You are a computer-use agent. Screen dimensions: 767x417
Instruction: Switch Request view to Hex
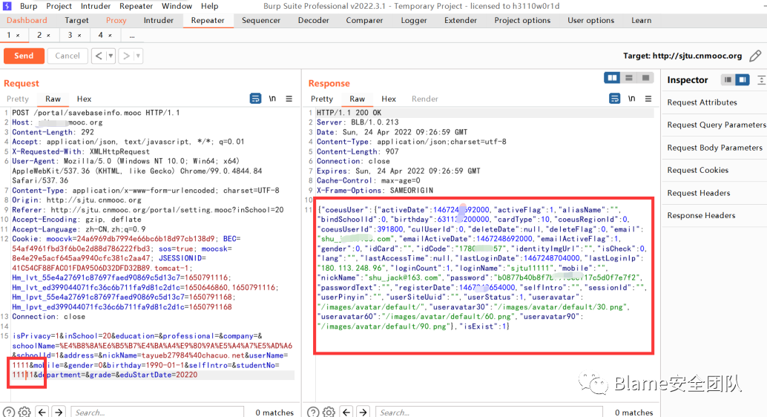point(84,99)
